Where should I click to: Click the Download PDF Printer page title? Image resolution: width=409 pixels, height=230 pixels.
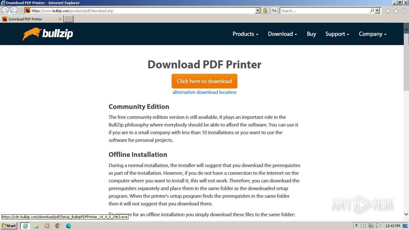(x=204, y=65)
